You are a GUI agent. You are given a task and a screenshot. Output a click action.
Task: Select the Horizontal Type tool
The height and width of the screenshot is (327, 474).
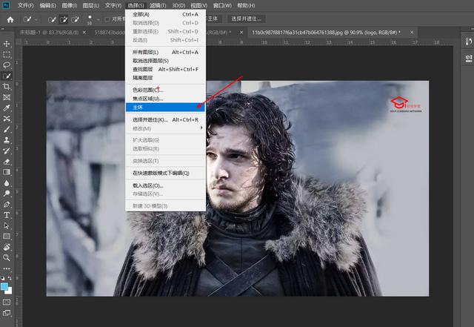pos(7,215)
